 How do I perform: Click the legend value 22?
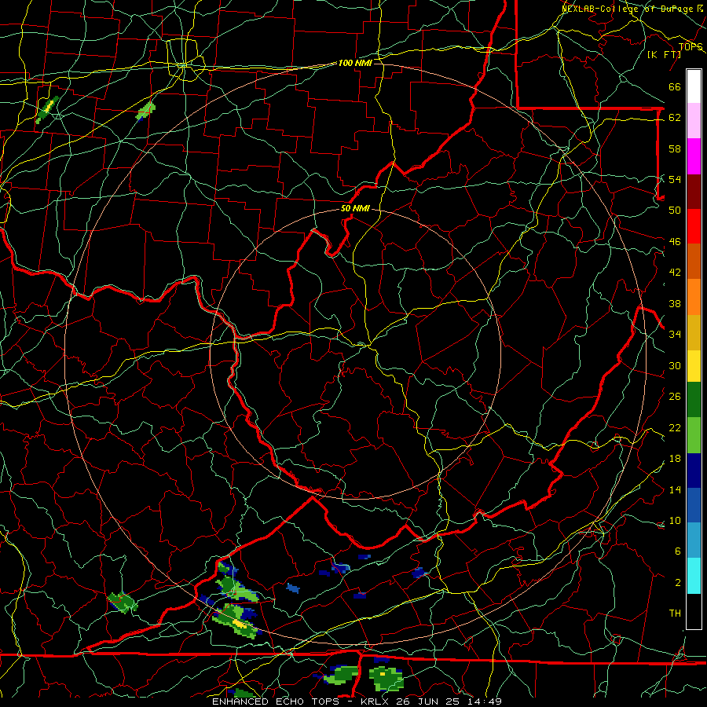[x=675, y=427]
